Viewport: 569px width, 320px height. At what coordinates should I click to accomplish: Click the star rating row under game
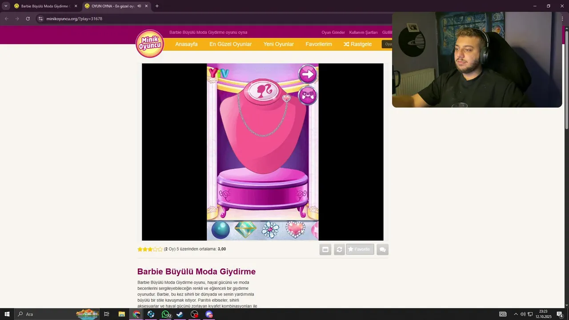click(x=150, y=249)
